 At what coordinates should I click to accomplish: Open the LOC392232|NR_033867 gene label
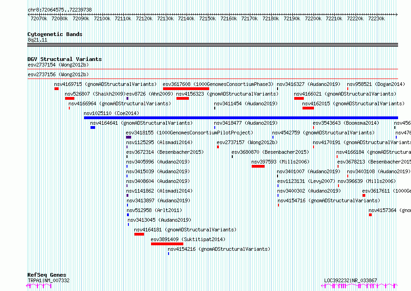[351, 280]
